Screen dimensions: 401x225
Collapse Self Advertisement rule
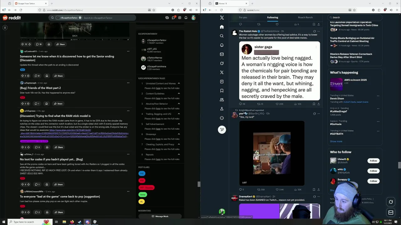tap(179, 124)
